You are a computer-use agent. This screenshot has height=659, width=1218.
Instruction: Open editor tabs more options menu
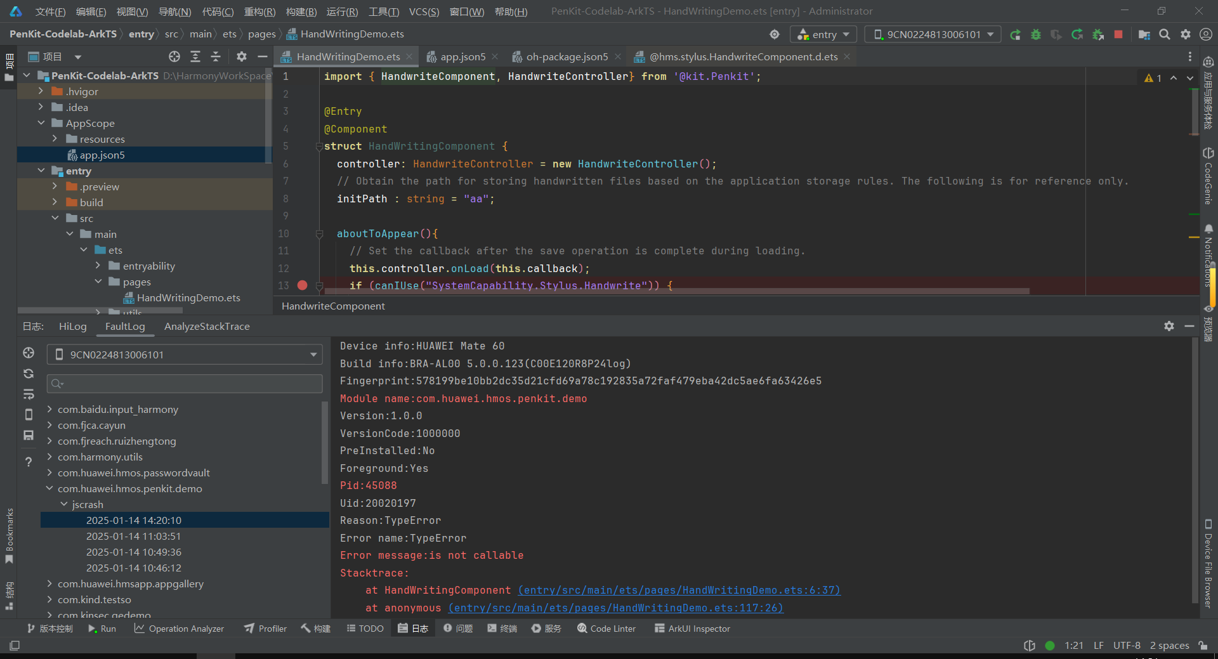click(x=1190, y=56)
